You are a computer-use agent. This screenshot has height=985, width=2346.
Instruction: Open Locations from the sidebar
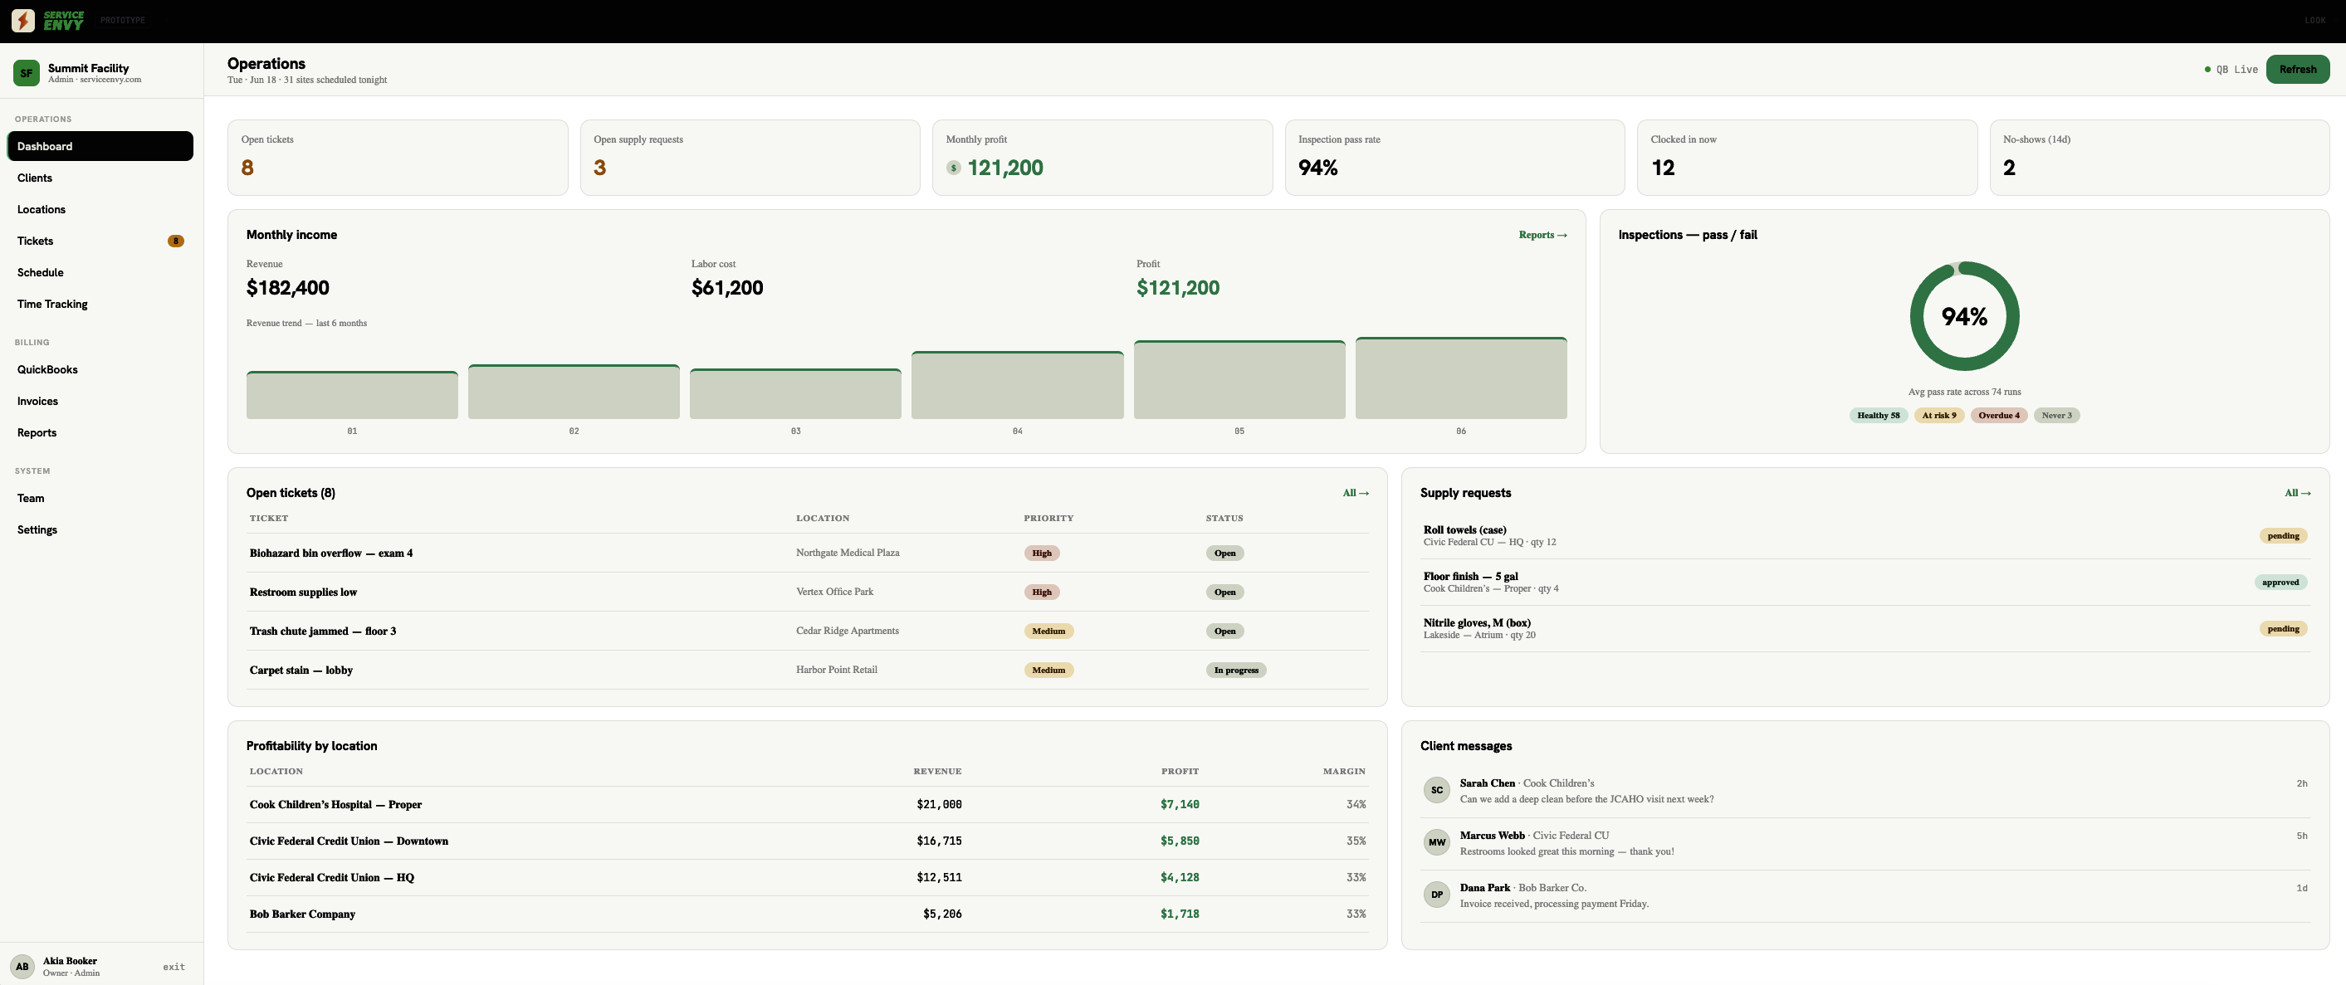[100, 209]
